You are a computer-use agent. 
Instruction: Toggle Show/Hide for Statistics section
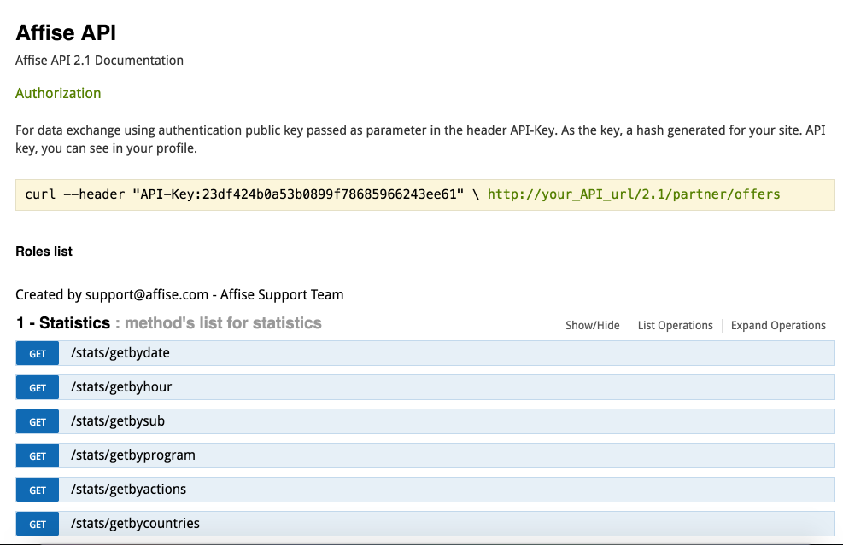point(592,326)
